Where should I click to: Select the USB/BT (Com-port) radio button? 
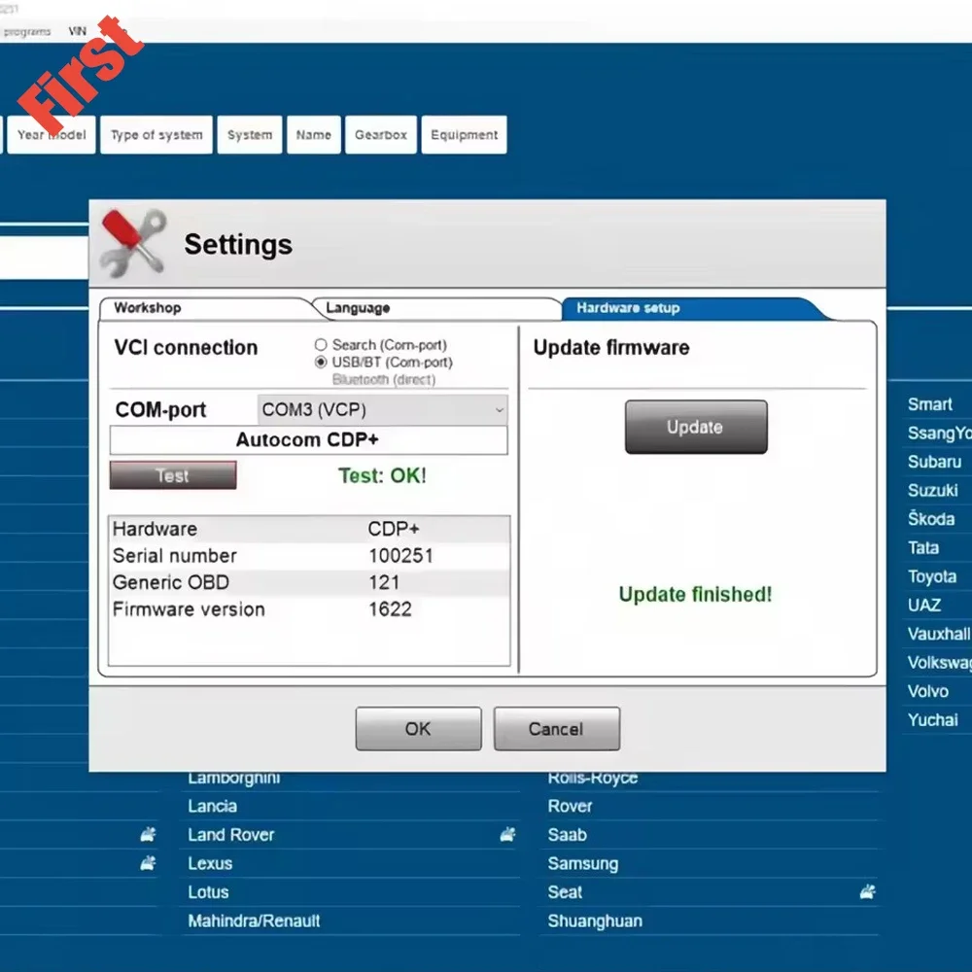(321, 361)
